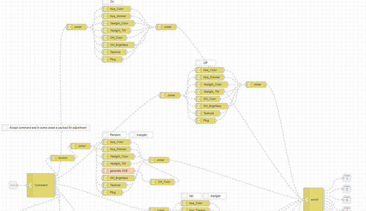Image resolution: width=366 pixels, height=211 pixels.
Task: Click the switch icon on the Command node
Action: (x=30, y=185)
